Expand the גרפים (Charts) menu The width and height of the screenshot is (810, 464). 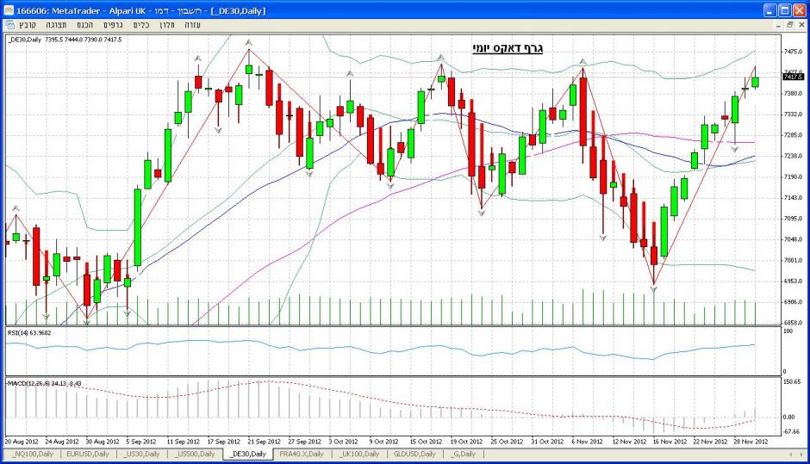pyautogui.click(x=113, y=25)
